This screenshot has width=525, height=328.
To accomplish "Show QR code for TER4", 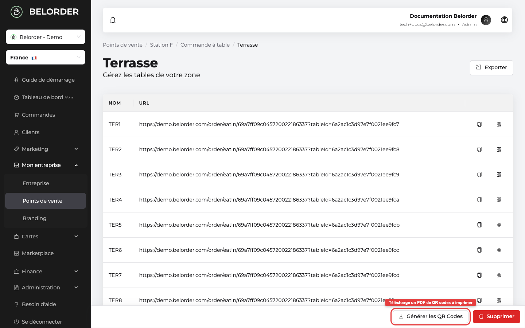I will [x=499, y=200].
